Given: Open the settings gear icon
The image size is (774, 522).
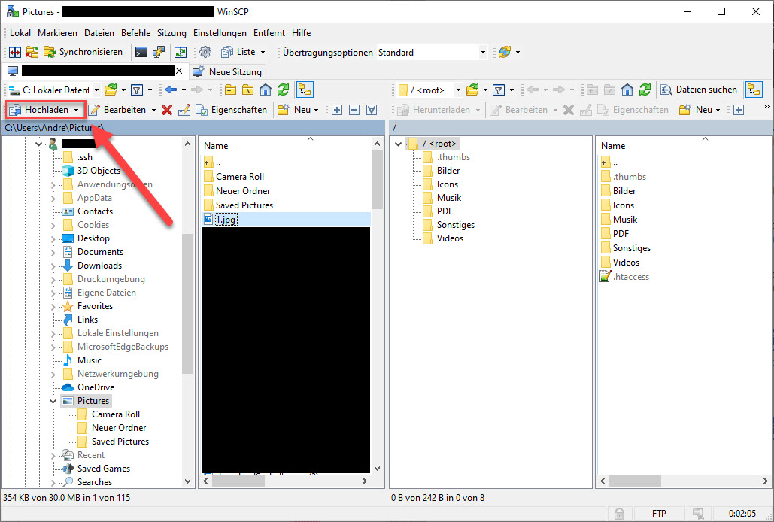Looking at the screenshot, I should [x=205, y=52].
